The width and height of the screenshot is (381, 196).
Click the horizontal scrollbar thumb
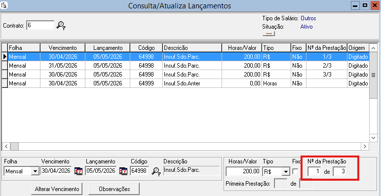click(x=15, y=147)
